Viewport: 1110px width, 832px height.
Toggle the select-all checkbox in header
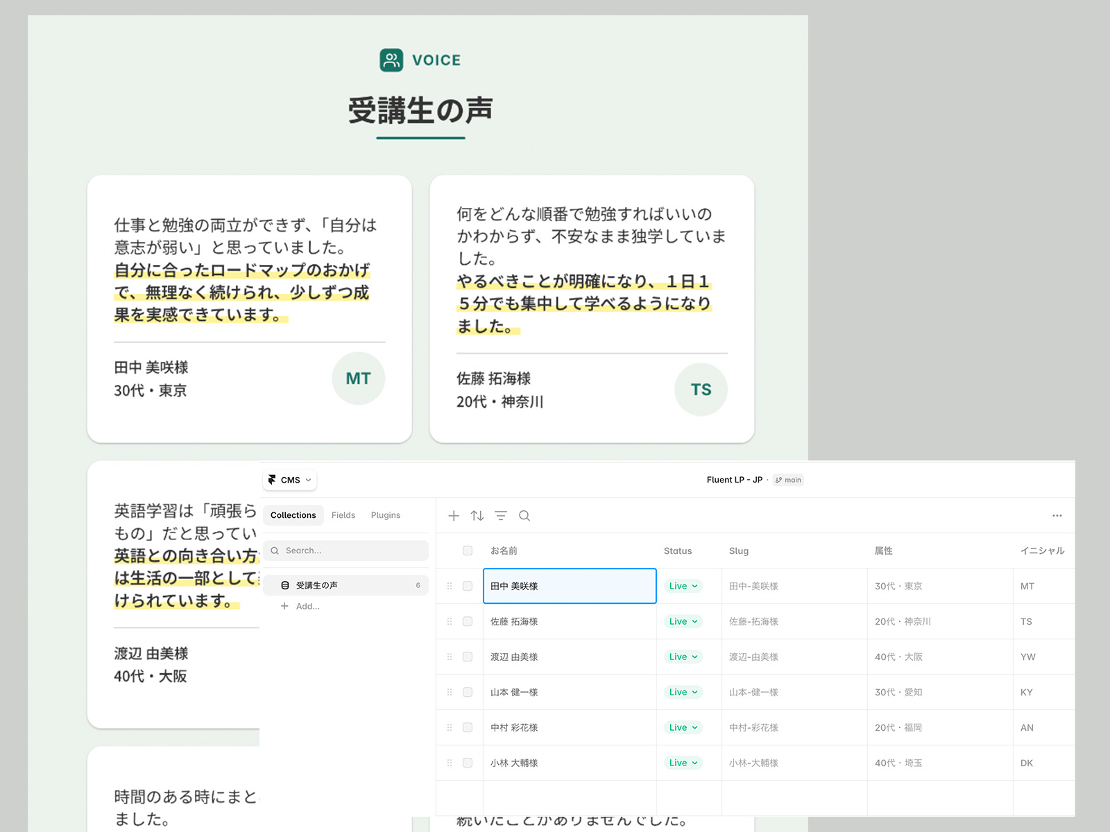(x=468, y=551)
